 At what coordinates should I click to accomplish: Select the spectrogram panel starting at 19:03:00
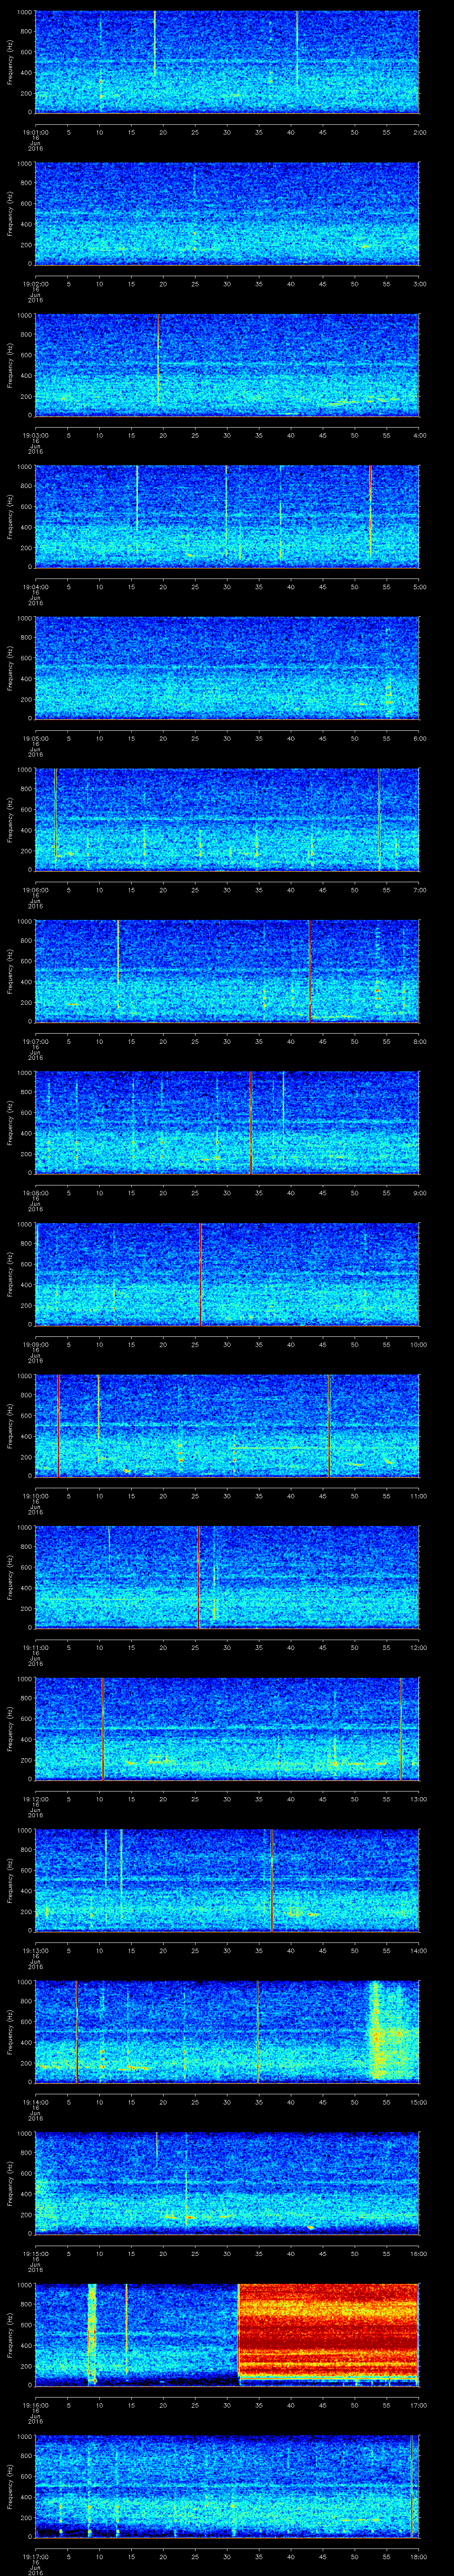[x=227, y=365]
